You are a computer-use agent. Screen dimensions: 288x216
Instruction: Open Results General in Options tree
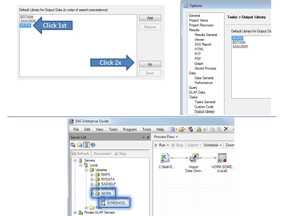[x=206, y=35]
